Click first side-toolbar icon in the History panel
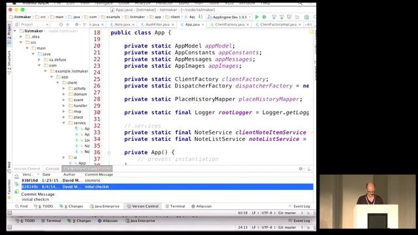418x235 pixels. 16,177
